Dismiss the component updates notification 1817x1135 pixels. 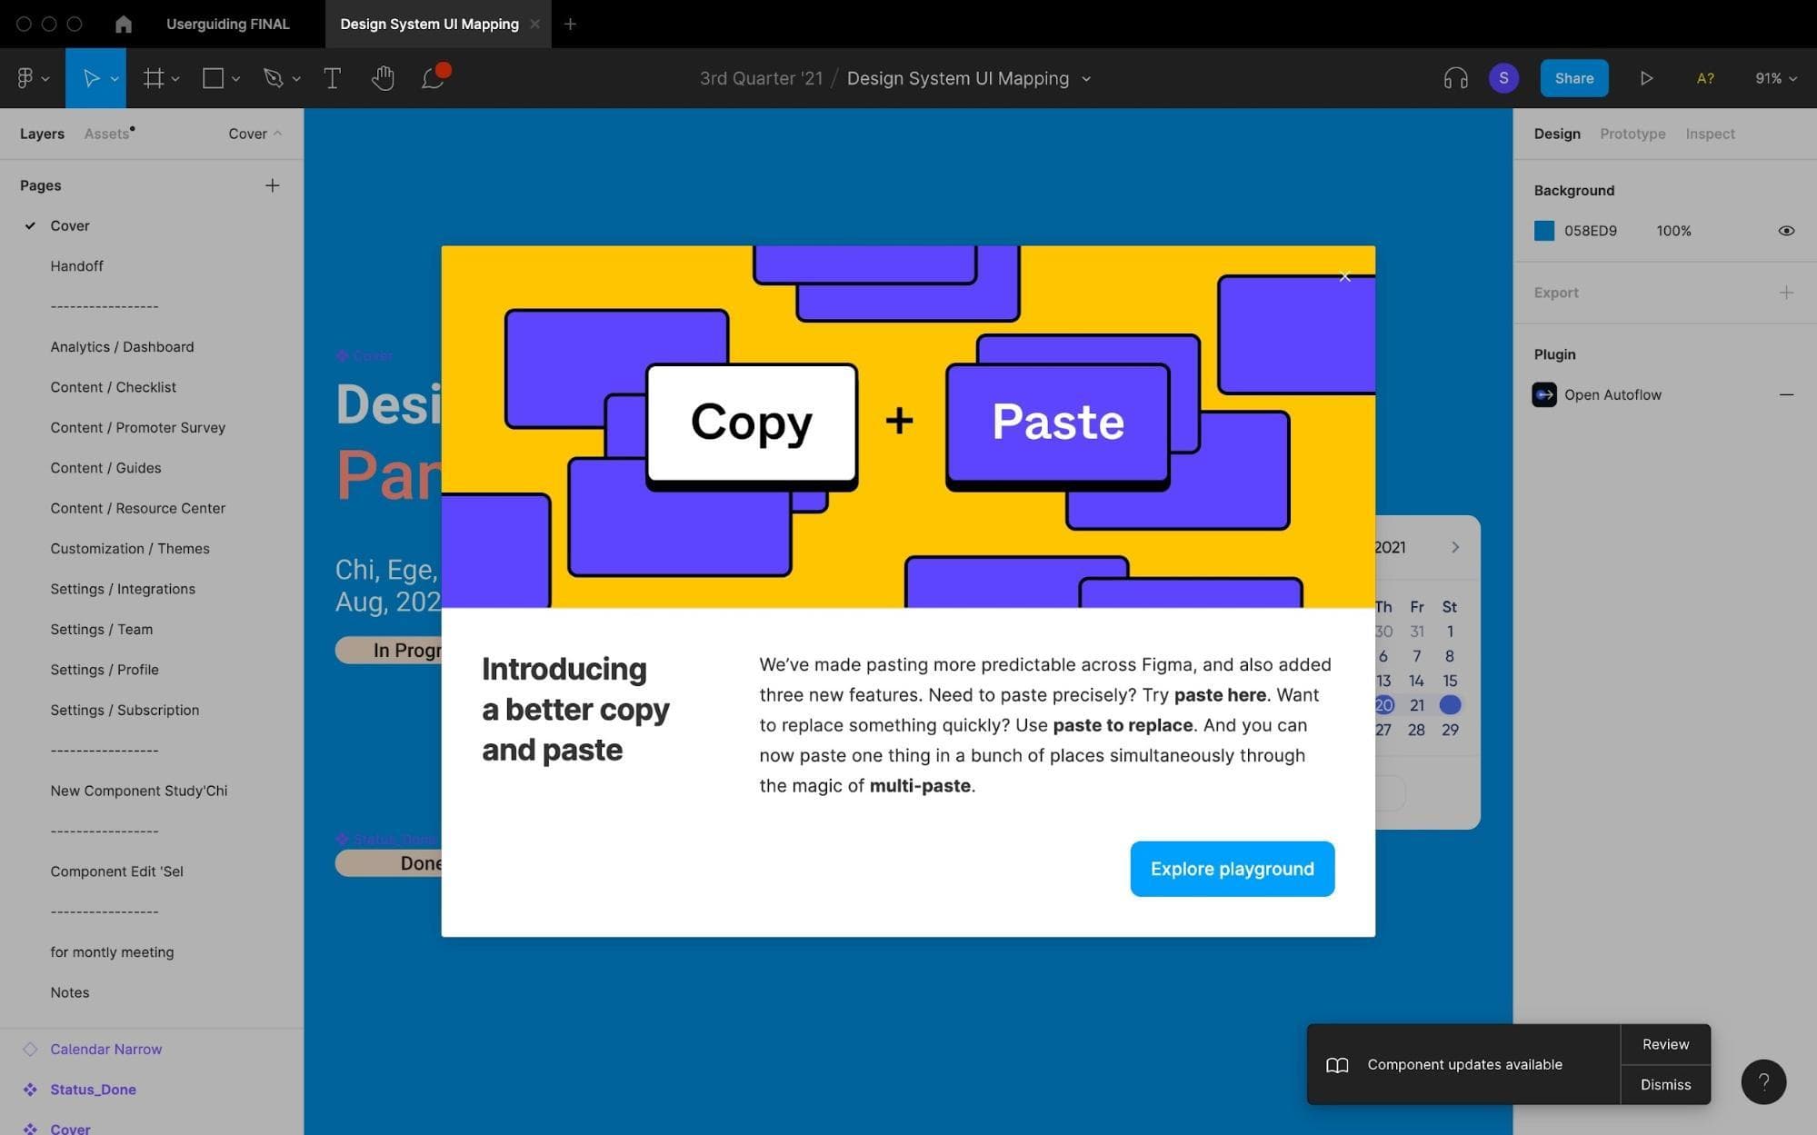pos(1665,1084)
